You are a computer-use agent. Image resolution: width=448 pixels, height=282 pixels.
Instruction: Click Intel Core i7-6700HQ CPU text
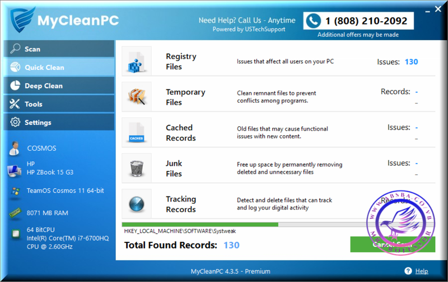68,242
